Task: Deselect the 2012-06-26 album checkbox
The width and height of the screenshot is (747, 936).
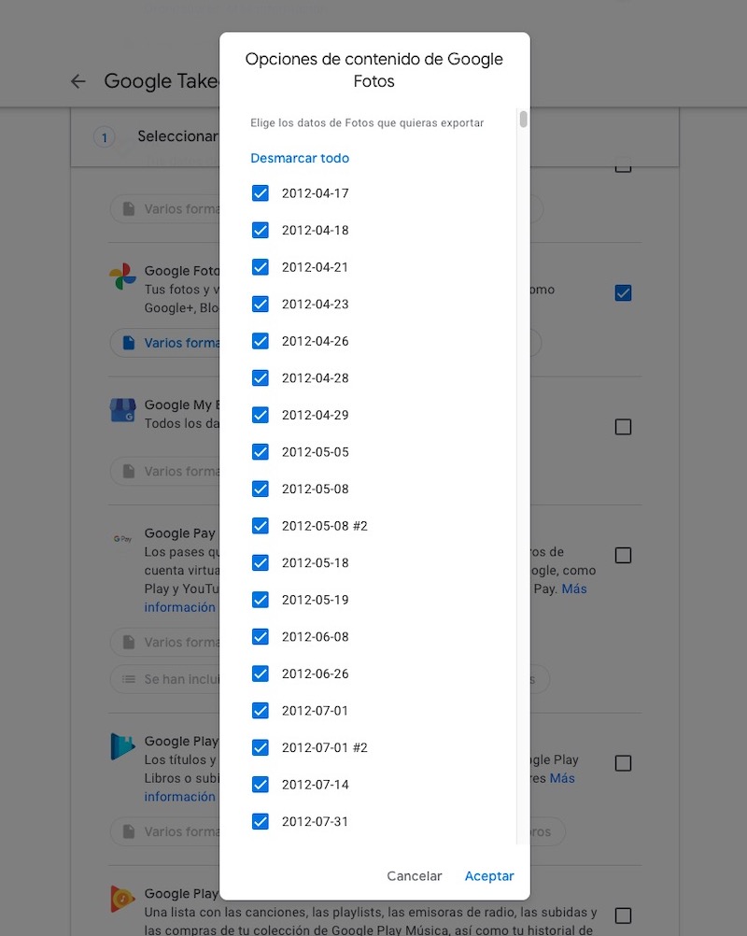Action: point(261,674)
